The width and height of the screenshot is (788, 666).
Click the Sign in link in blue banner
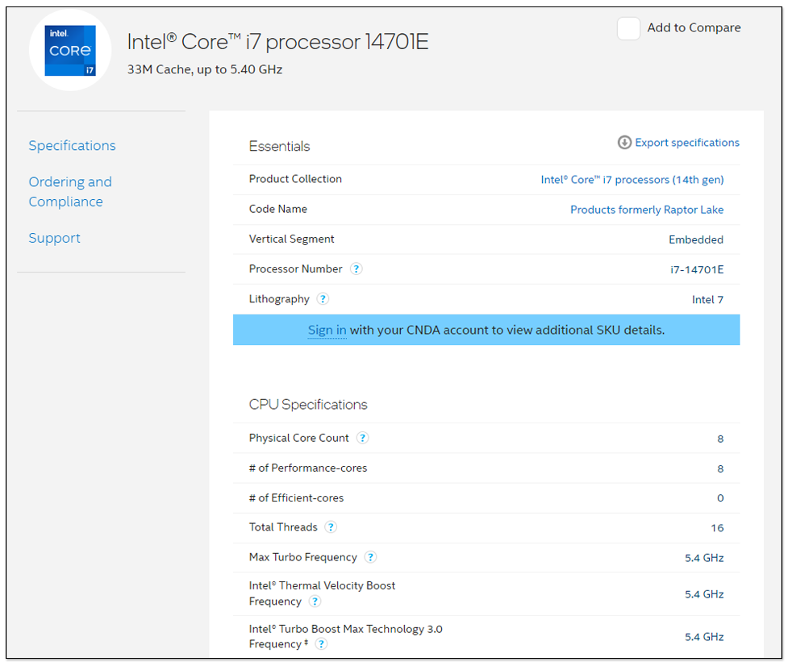pyautogui.click(x=327, y=330)
